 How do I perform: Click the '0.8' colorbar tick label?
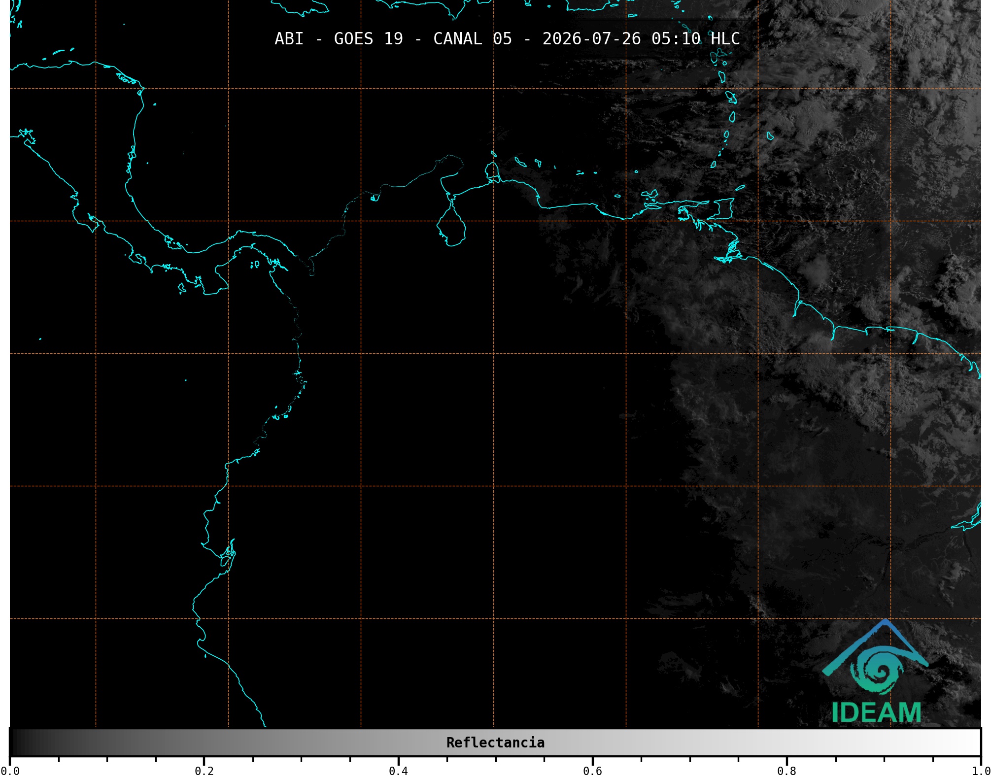(786, 771)
